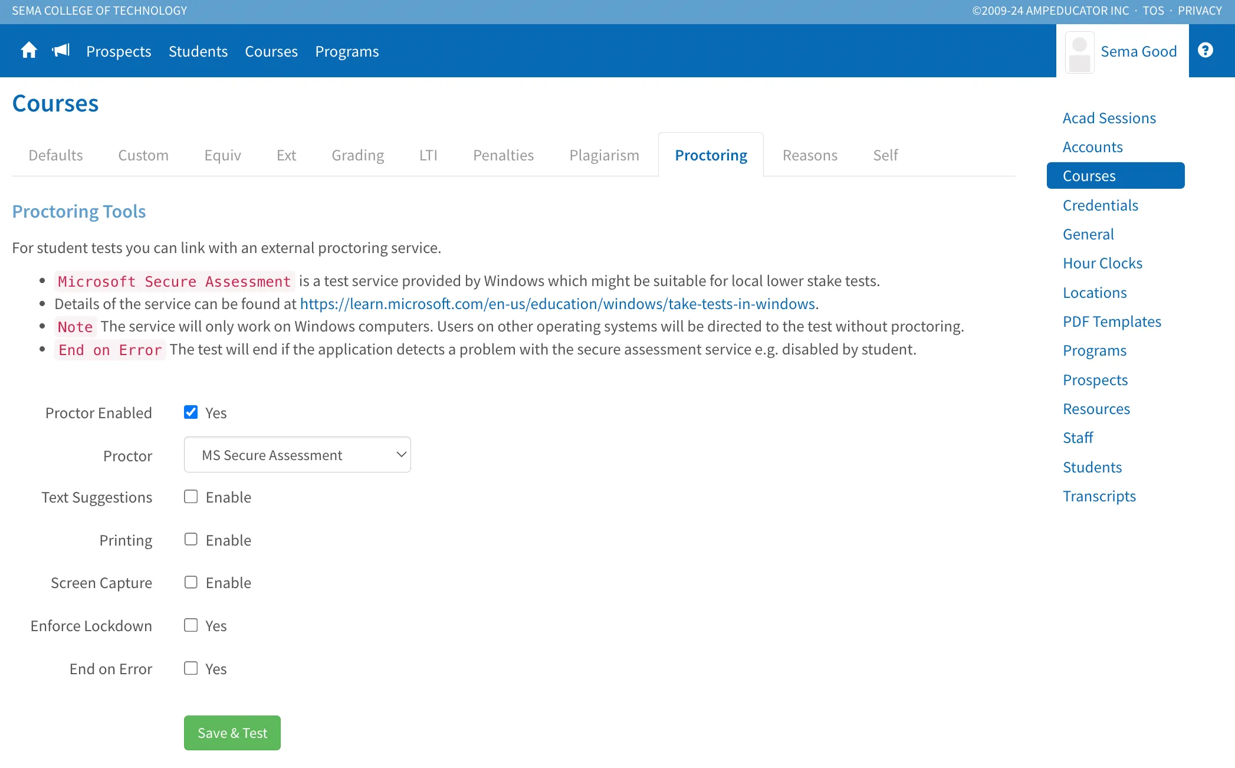Enable the Text Suggestions checkbox
The height and width of the screenshot is (768, 1235).
point(190,497)
